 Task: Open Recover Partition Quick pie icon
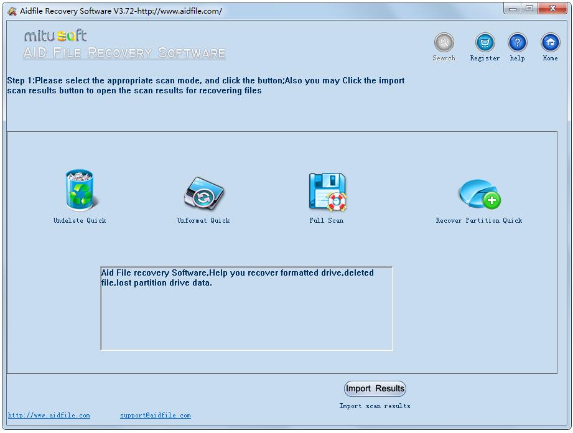tap(480, 194)
